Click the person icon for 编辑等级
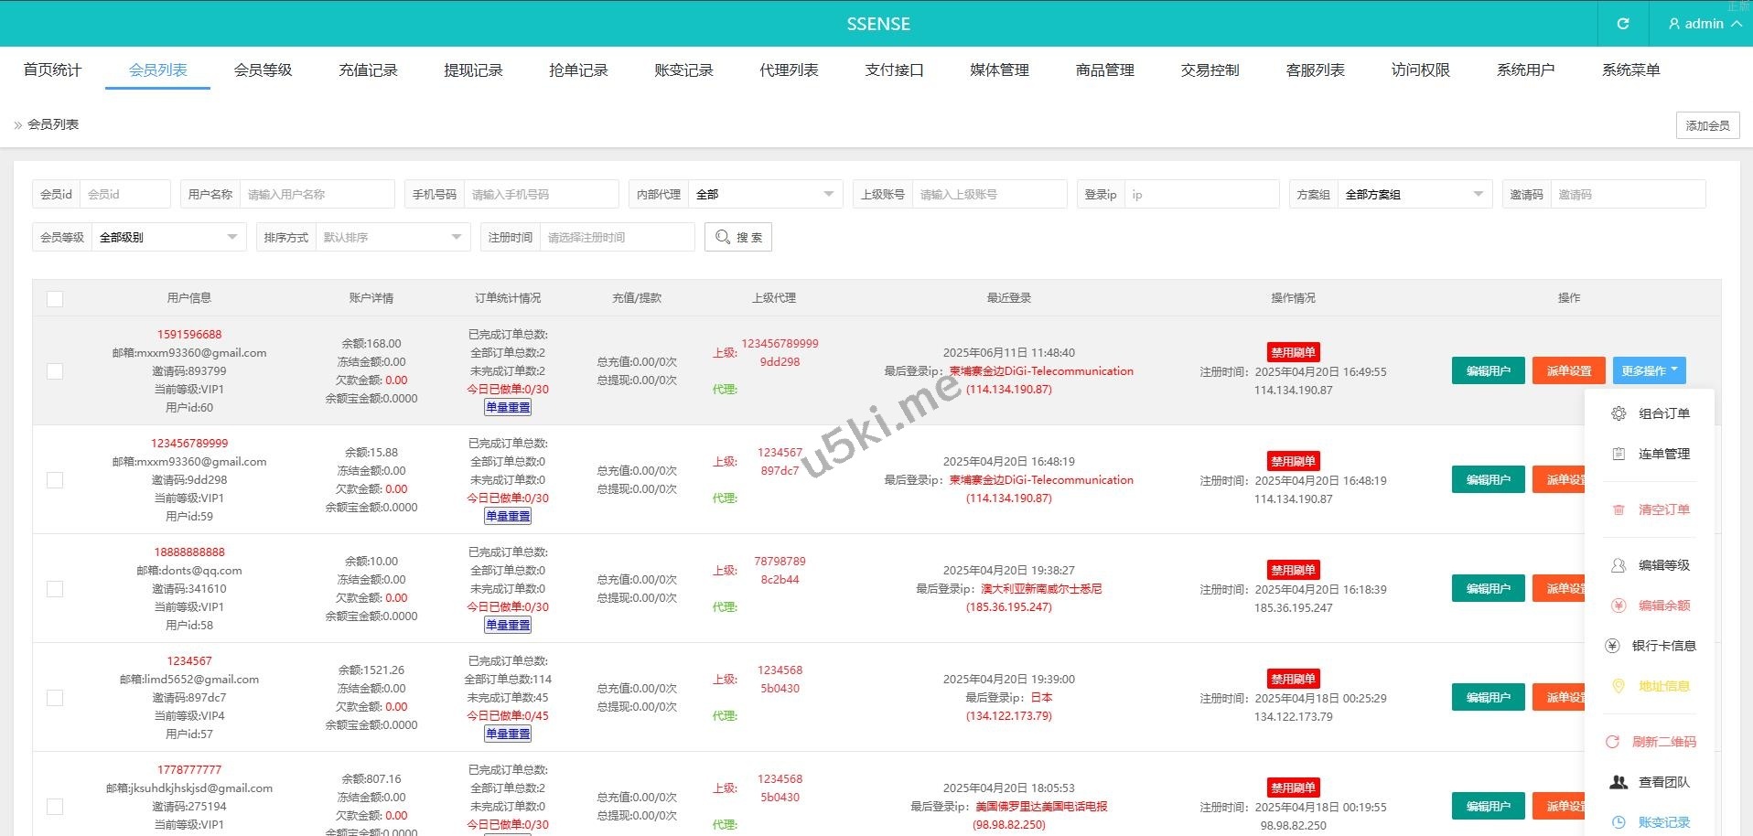 pyautogui.click(x=1619, y=565)
